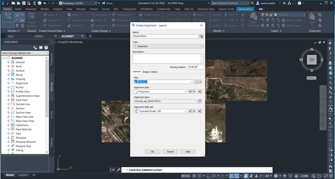The image size is (335, 179).
Task: Click the edit label set icon
Action: click(x=190, y=111)
